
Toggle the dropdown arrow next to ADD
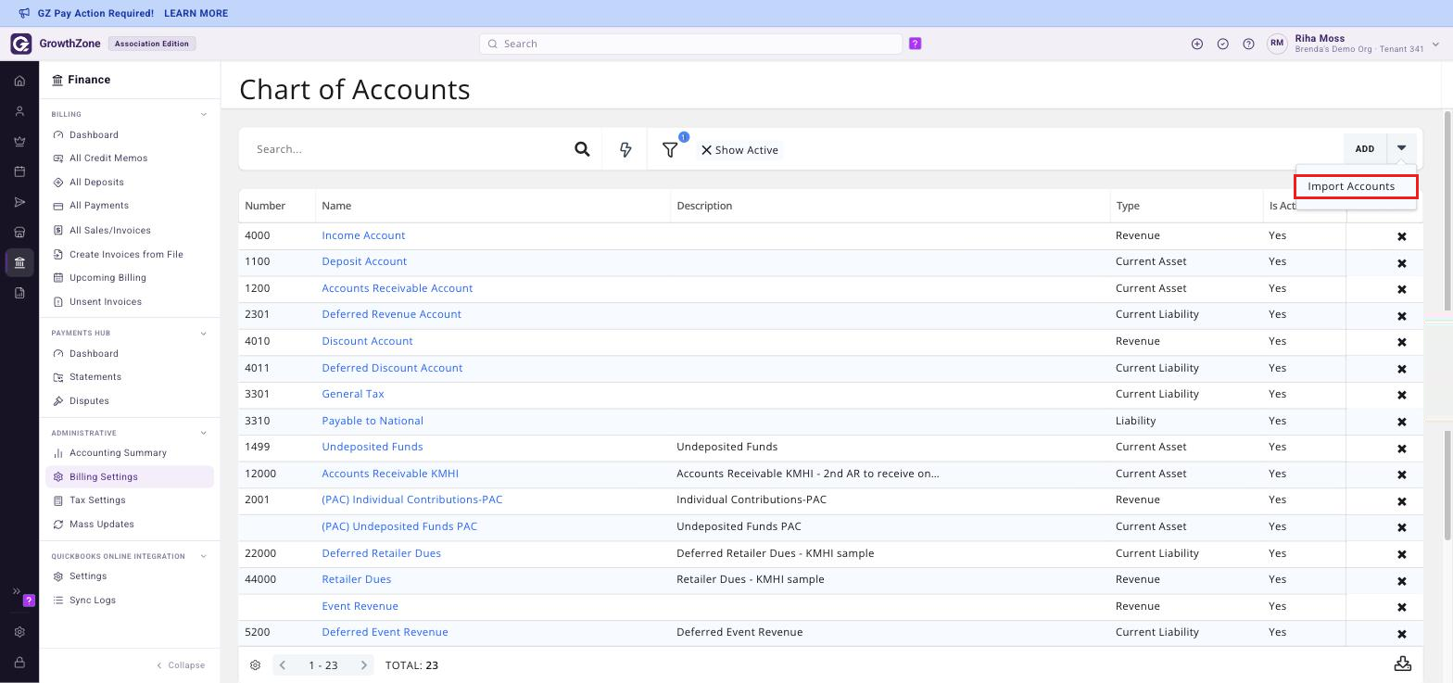[x=1401, y=148]
